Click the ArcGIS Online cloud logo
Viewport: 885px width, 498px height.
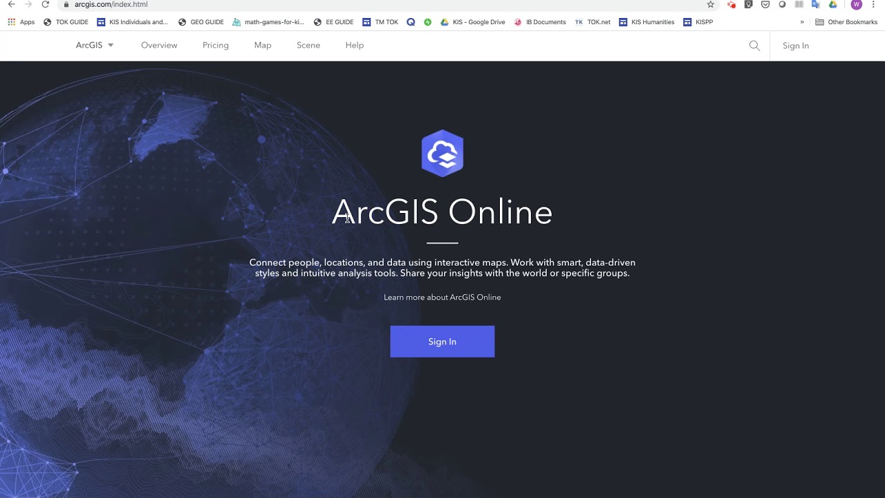point(442,154)
